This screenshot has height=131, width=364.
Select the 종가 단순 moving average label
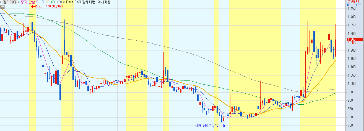click(28, 2)
